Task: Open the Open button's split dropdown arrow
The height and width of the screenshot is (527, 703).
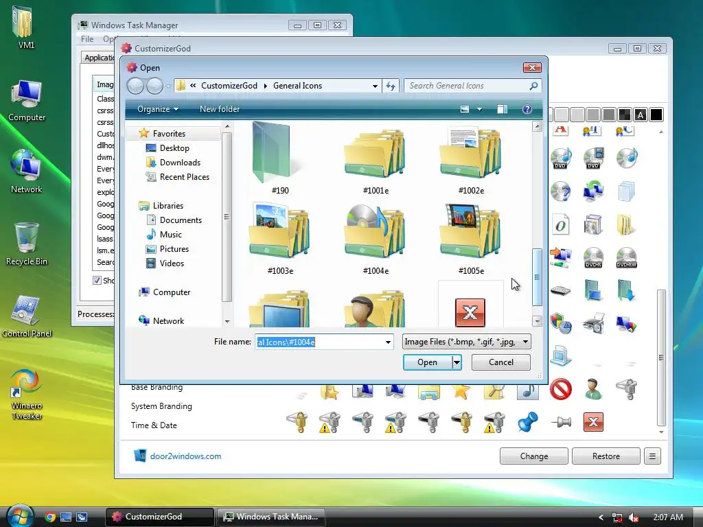Action: click(x=457, y=362)
